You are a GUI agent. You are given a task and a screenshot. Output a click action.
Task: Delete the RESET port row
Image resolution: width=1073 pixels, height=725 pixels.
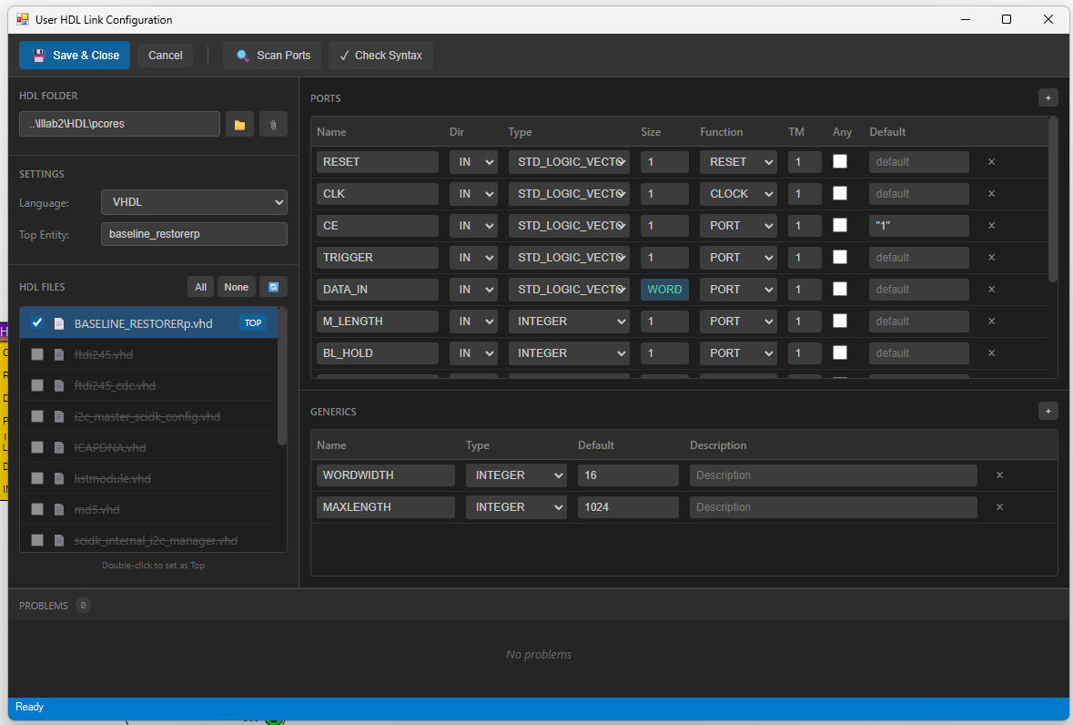[x=992, y=162]
